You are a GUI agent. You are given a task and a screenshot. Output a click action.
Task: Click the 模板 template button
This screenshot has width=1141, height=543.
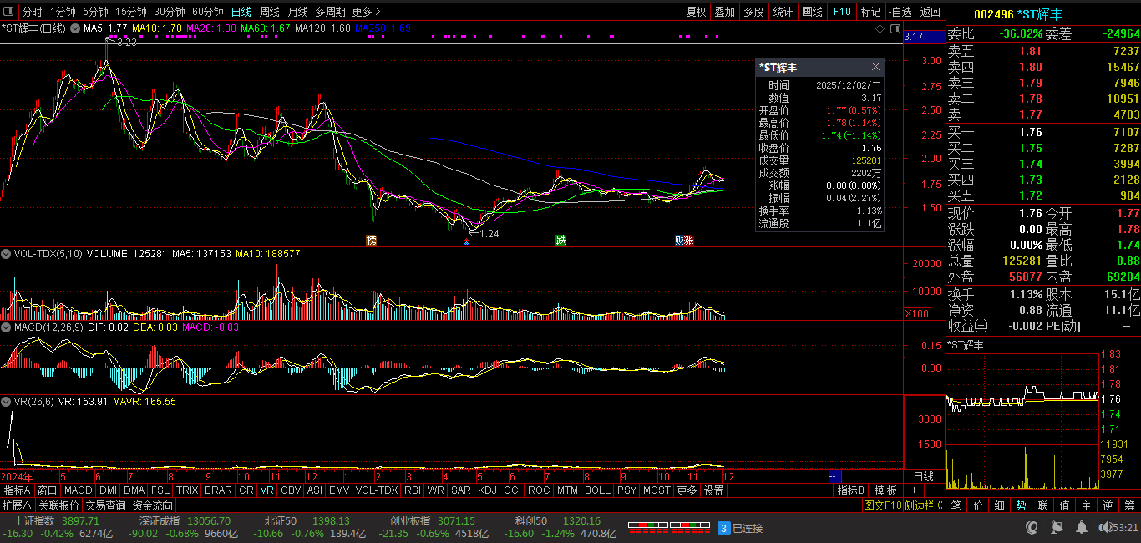(885, 490)
